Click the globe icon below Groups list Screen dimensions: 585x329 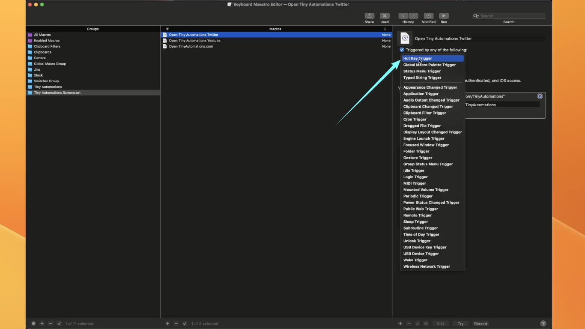click(x=33, y=323)
